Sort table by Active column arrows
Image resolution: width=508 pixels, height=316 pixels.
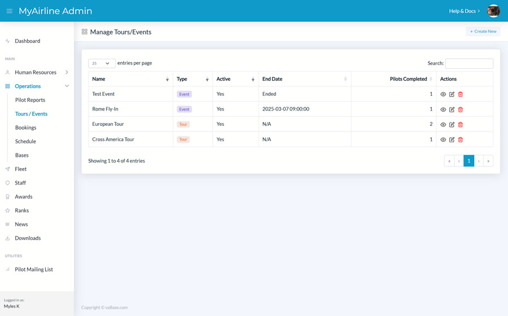click(x=253, y=80)
